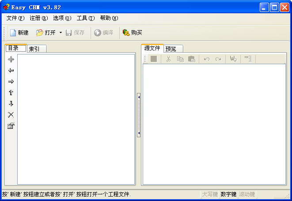Image resolution: width=292 pixels, height=201 pixels.
Task: Switch to the 目录 tab
Action: point(16,48)
